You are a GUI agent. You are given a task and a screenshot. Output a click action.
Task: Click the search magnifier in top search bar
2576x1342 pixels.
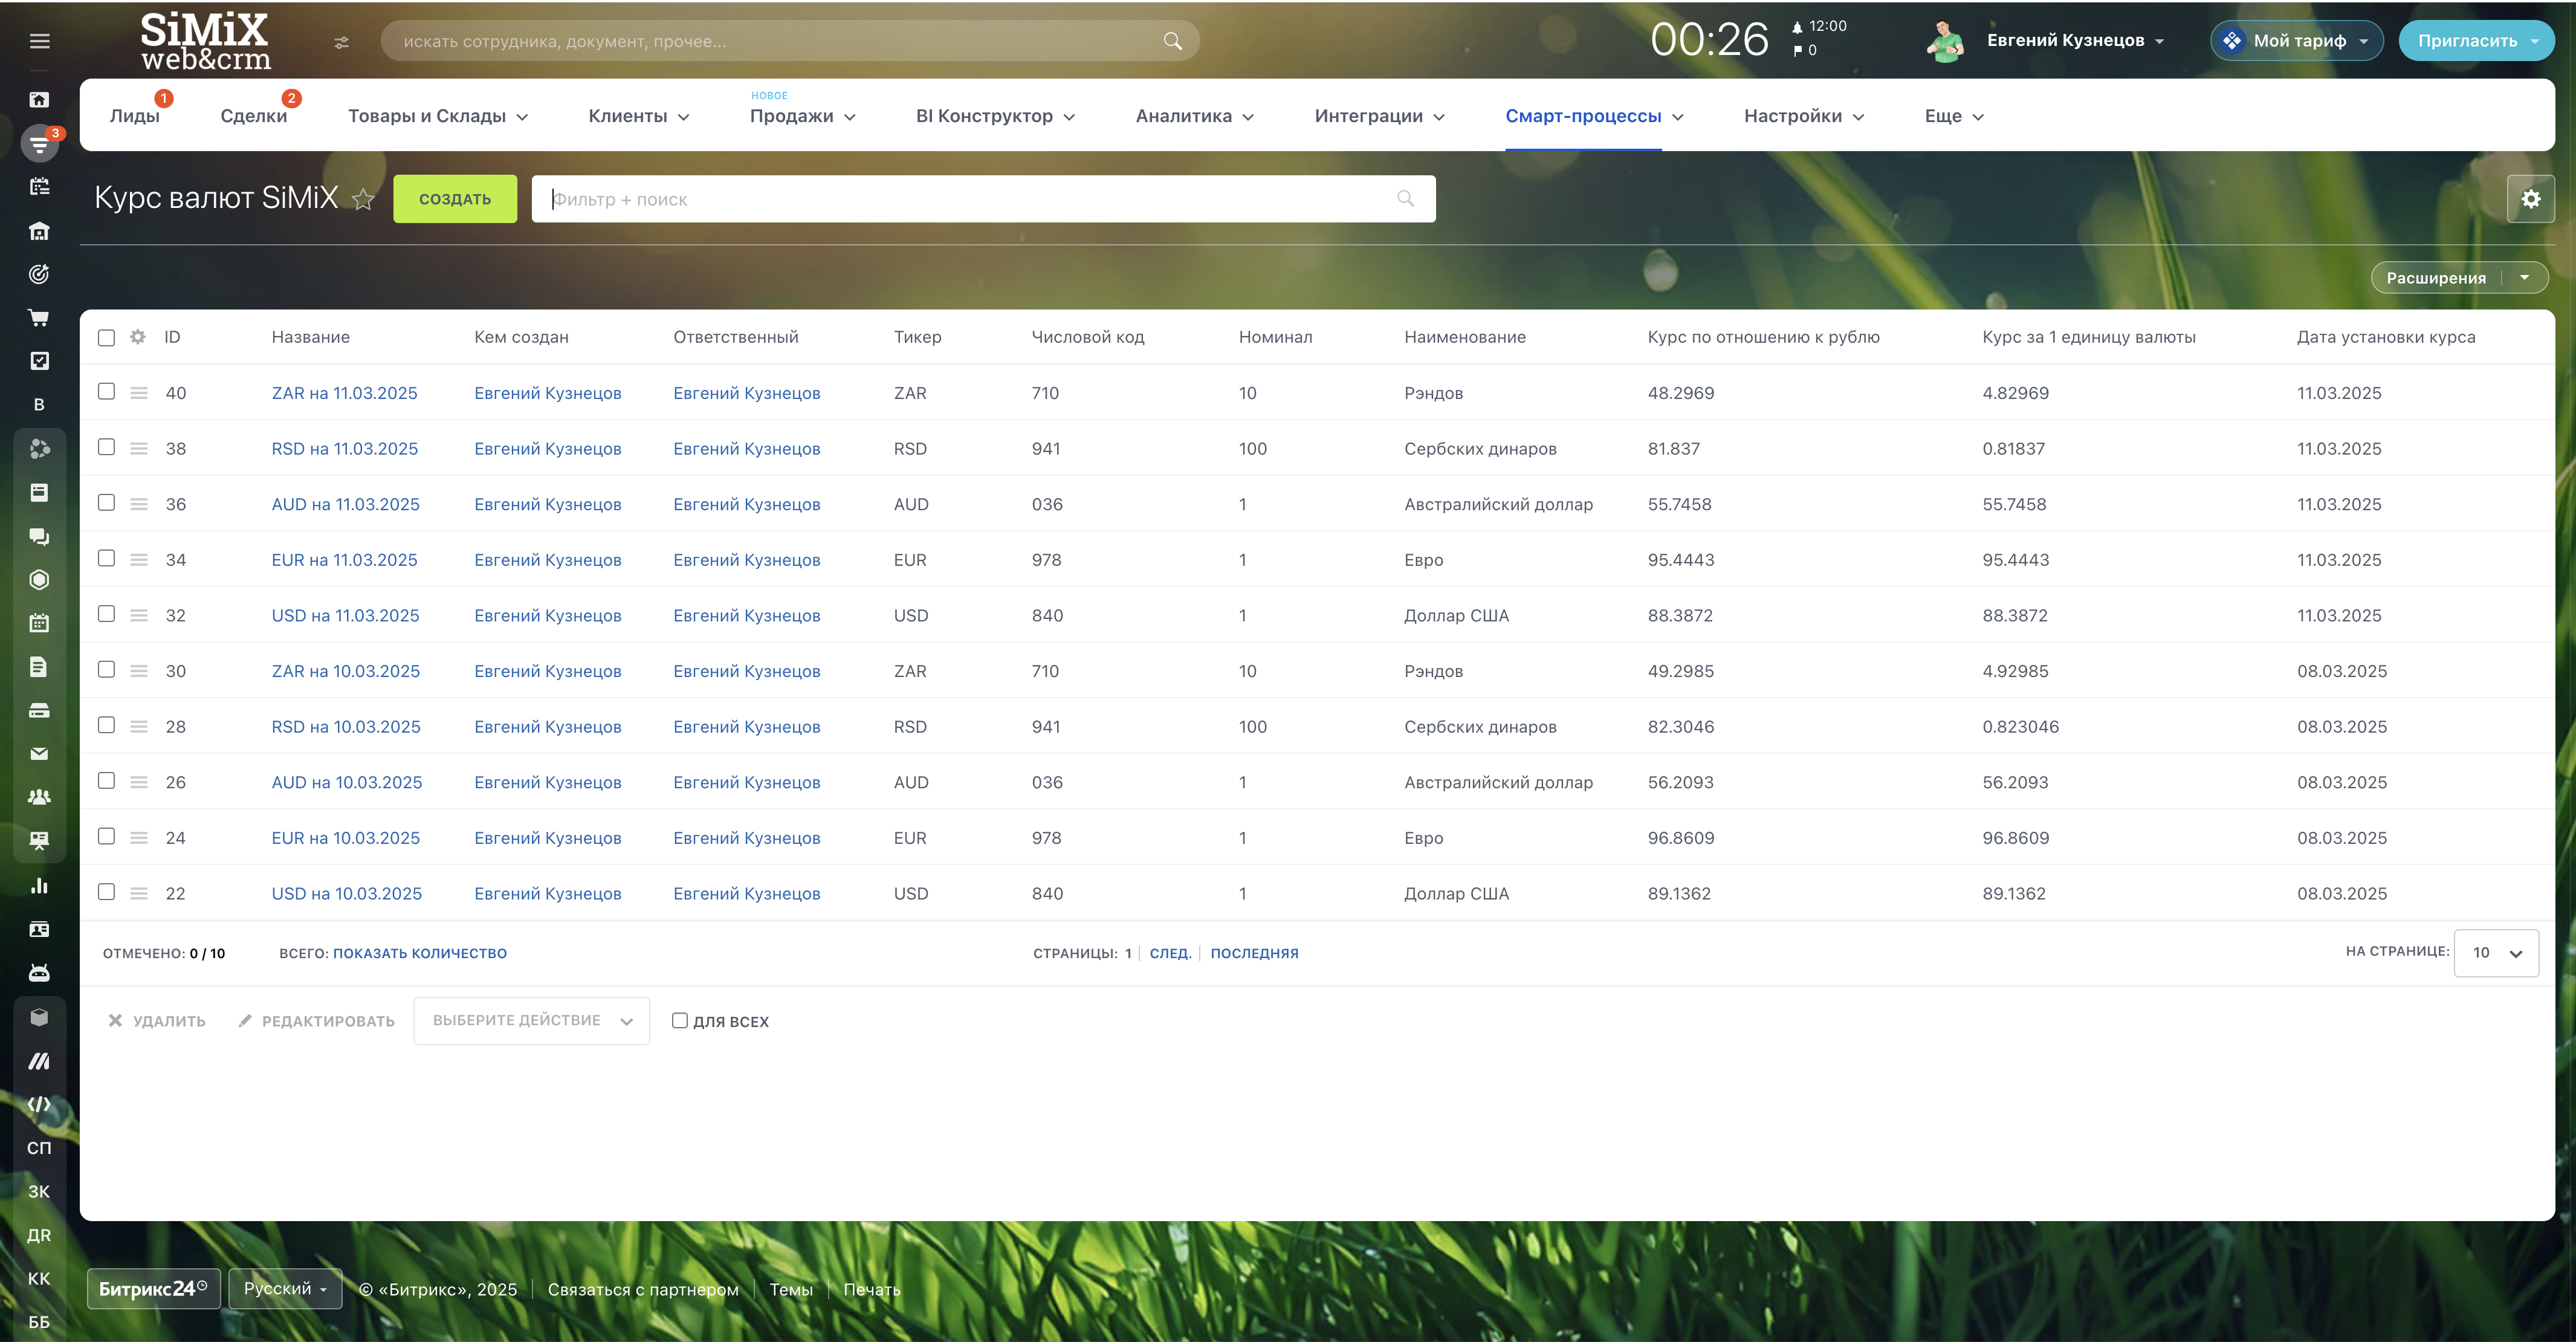point(1172,41)
